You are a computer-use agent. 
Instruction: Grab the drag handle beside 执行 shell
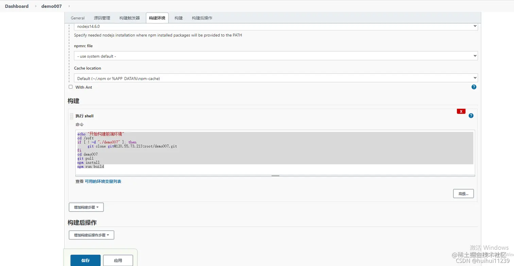pyautogui.click(x=71, y=116)
